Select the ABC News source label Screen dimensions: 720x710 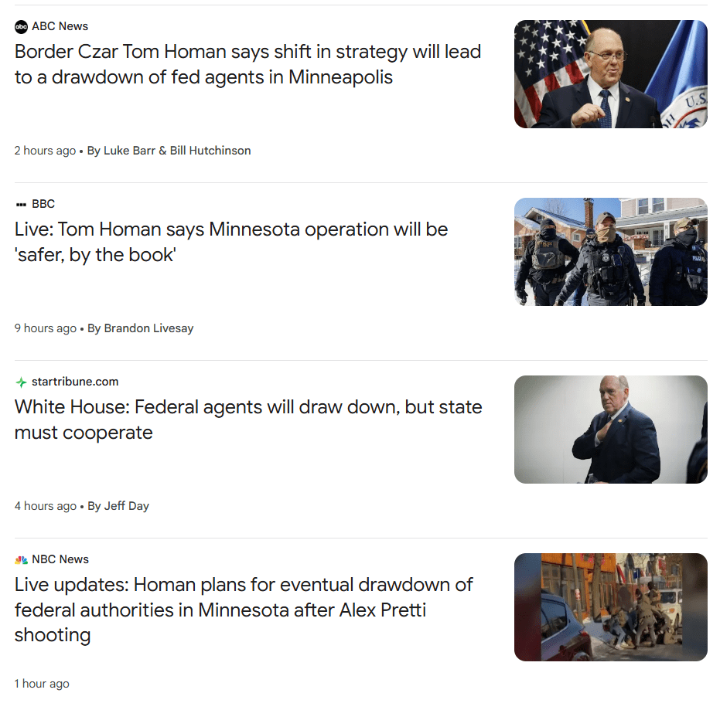[60, 26]
